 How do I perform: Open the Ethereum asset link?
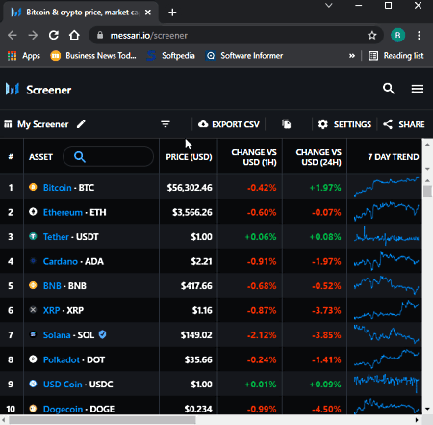tap(63, 212)
